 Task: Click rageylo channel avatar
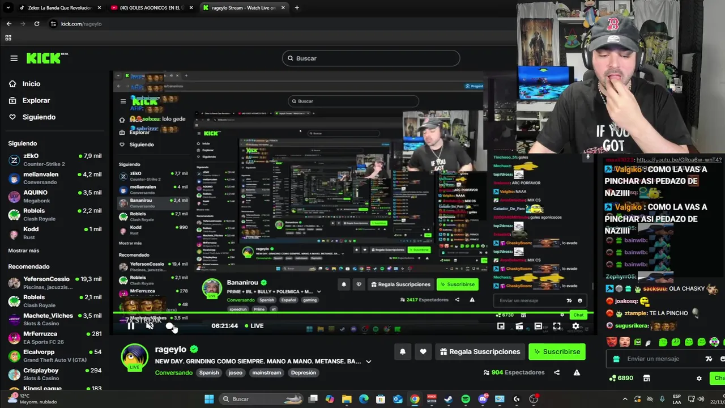pos(134,358)
